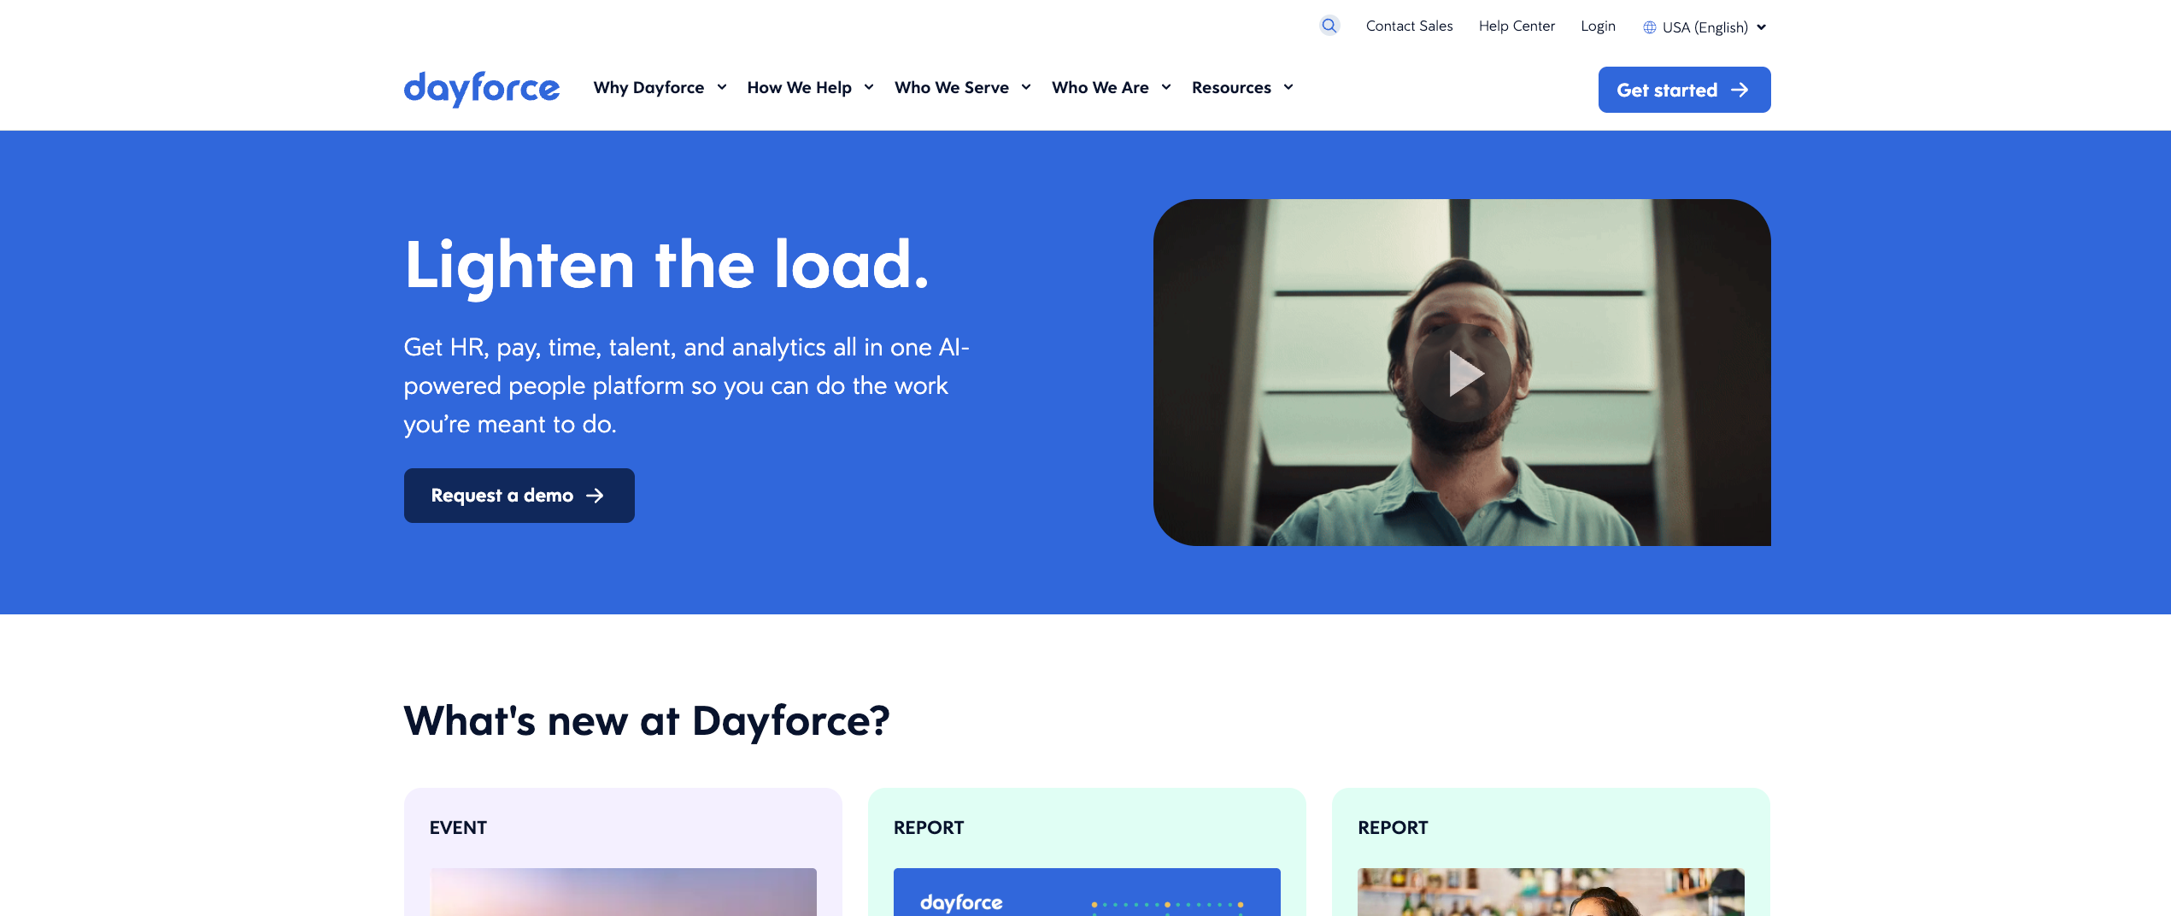Image resolution: width=2171 pixels, height=916 pixels.
Task: Click the hero paragraph about AI-powered platform
Action: [x=686, y=385]
